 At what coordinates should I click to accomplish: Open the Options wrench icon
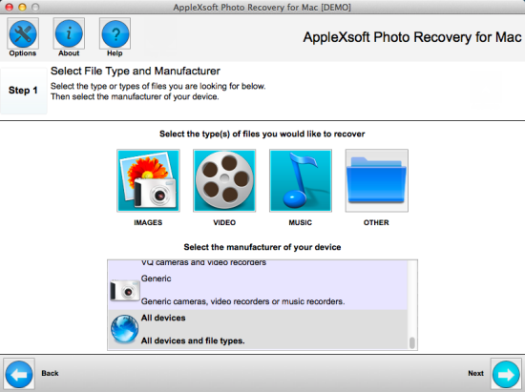[23, 33]
